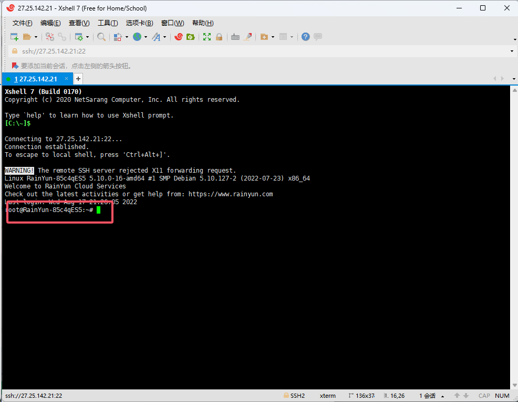Launch Xftp with the green toolbar icon

pos(190,37)
